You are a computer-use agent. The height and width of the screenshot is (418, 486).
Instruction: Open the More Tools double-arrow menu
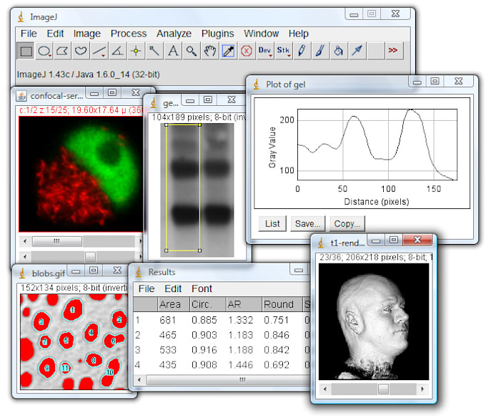coord(393,51)
